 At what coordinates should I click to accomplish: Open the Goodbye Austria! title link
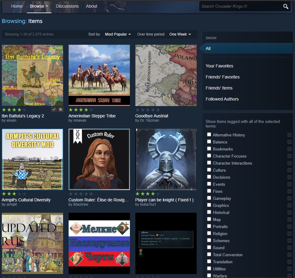(x=152, y=116)
